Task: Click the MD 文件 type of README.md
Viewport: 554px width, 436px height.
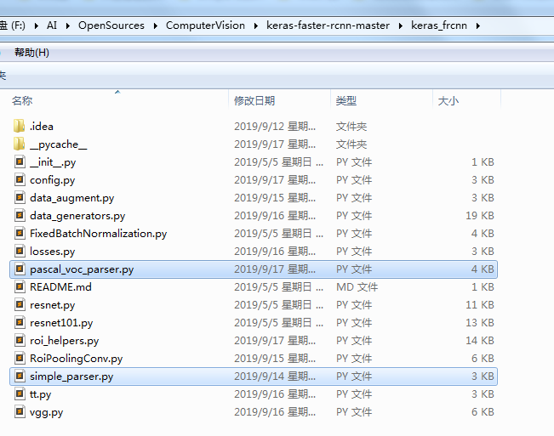Action: [357, 287]
